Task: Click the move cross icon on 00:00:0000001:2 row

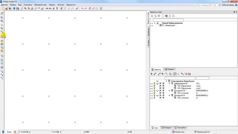Action: tap(163, 95)
